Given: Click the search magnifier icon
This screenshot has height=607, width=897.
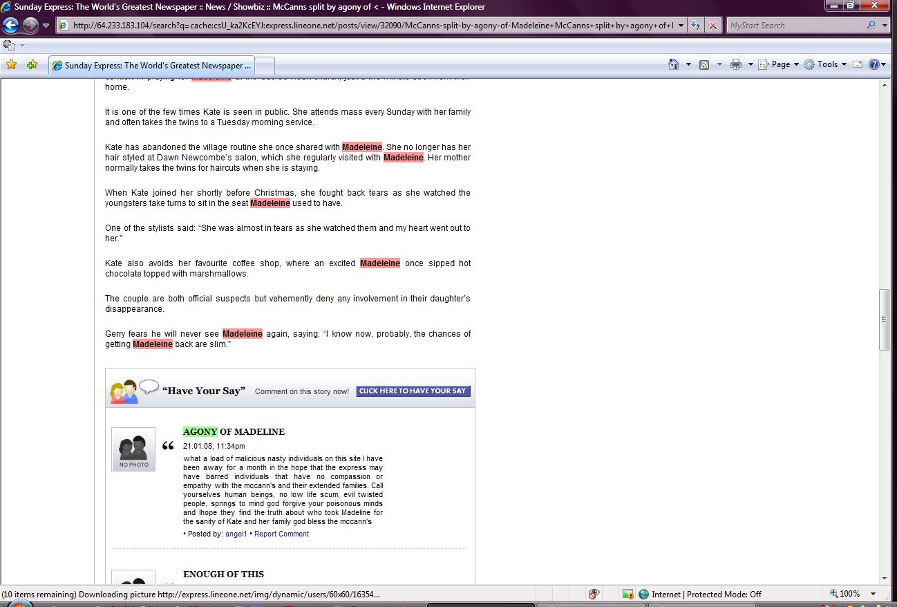Looking at the screenshot, I should 871,26.
